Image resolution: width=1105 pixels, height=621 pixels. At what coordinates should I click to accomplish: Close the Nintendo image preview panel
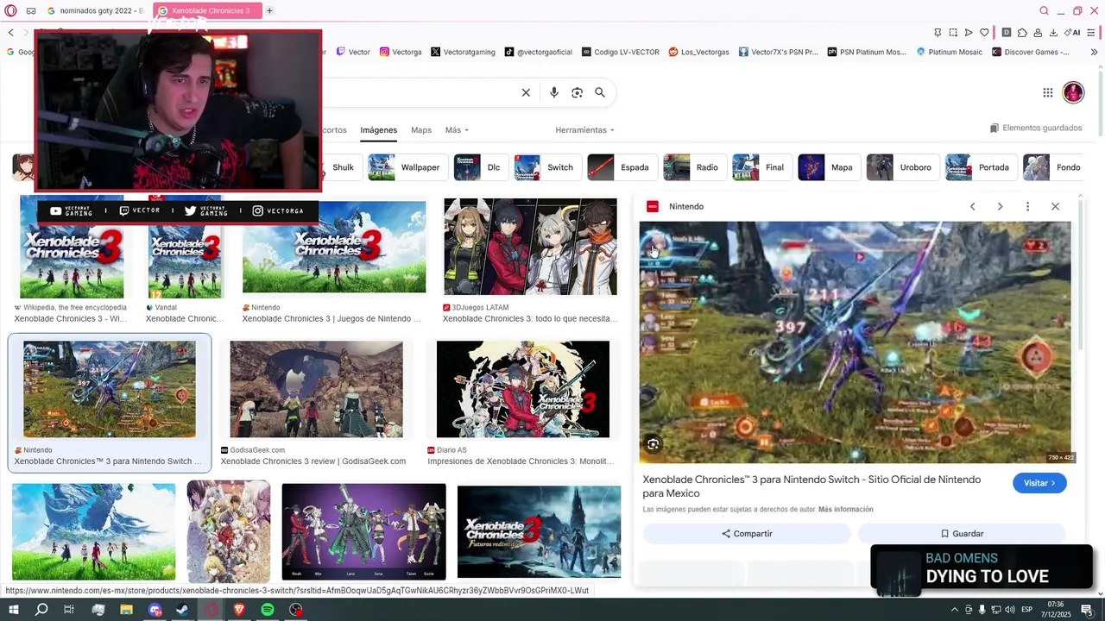[x=1055, y=206]
